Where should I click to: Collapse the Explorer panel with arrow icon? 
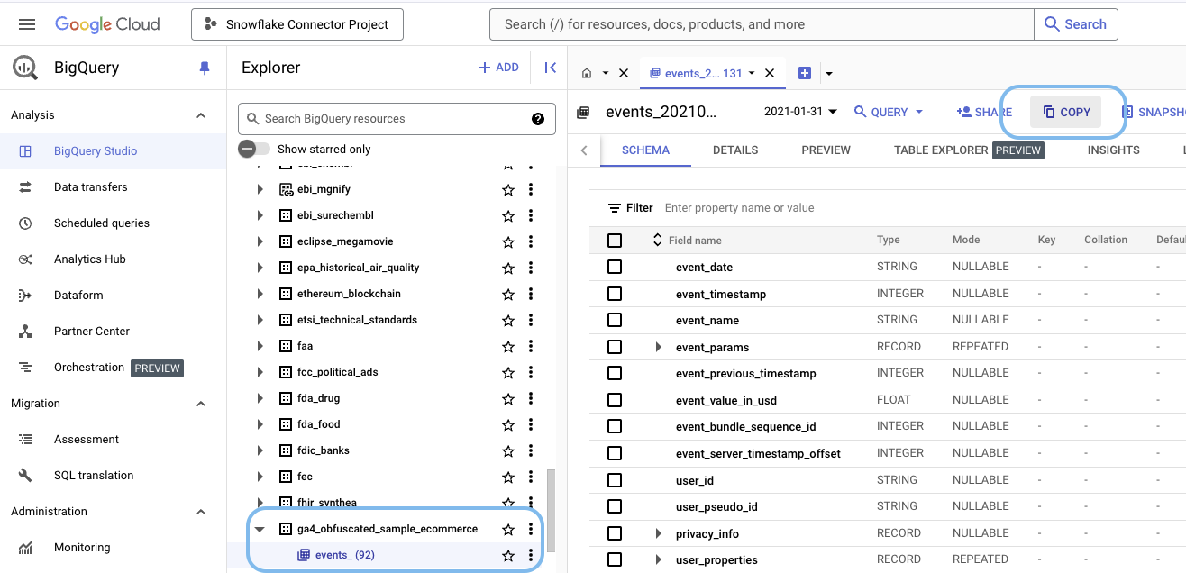(x=550, y=68)
